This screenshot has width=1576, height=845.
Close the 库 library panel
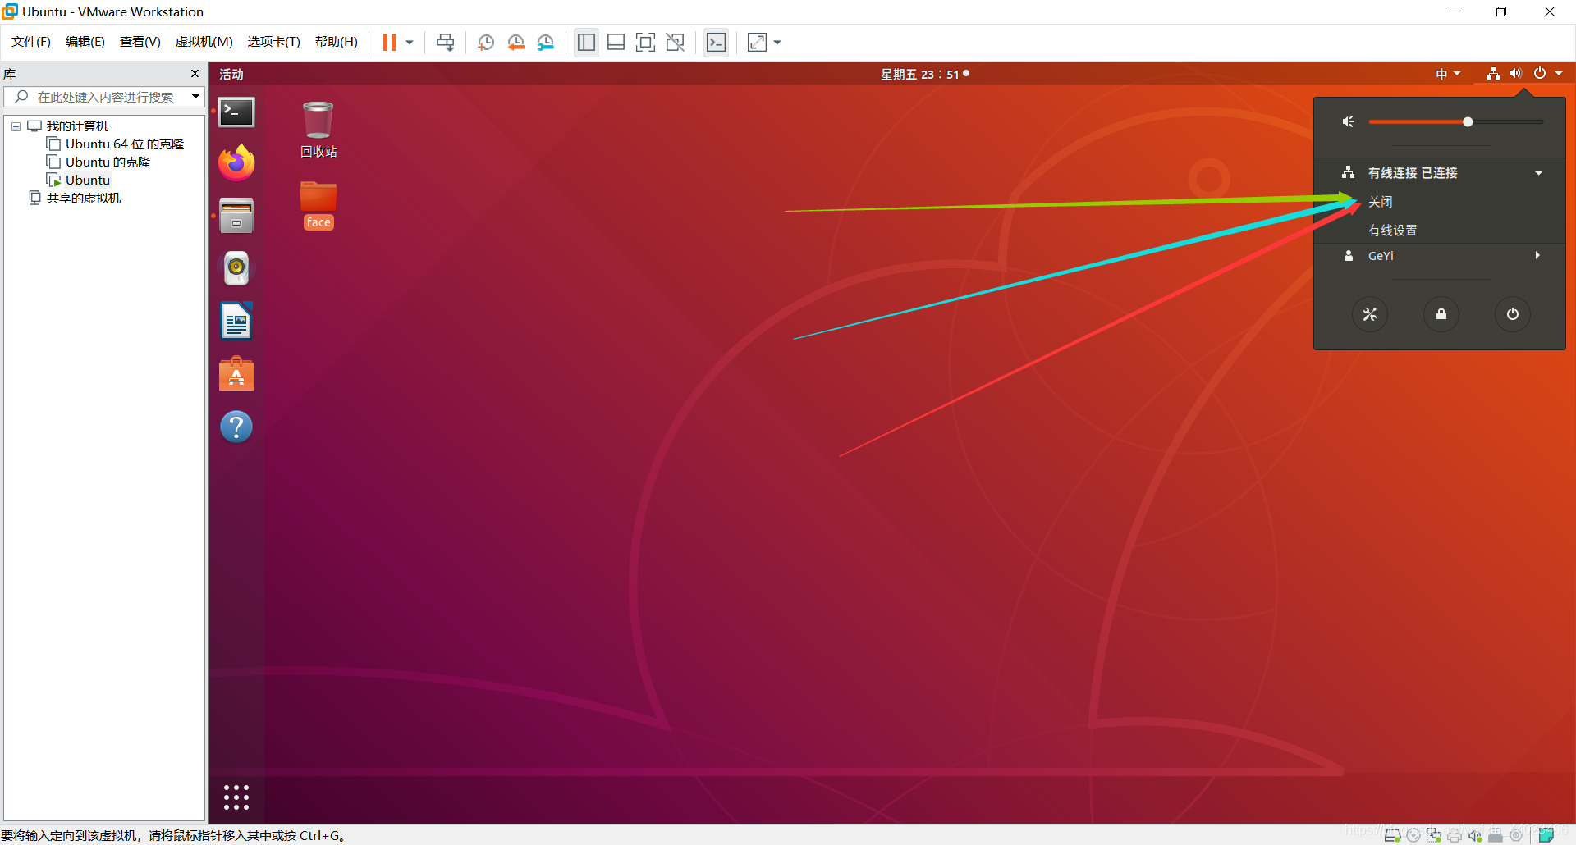click(x=195, y=74)
